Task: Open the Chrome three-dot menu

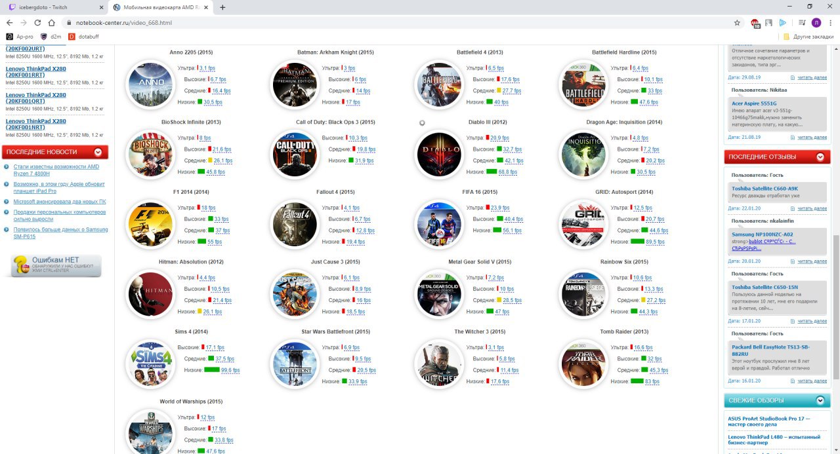Action: (831, 22)
